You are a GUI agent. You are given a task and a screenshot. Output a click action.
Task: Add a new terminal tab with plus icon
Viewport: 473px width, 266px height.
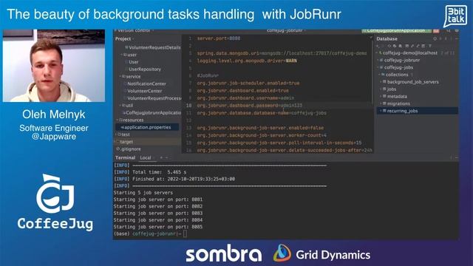[161, 157]
